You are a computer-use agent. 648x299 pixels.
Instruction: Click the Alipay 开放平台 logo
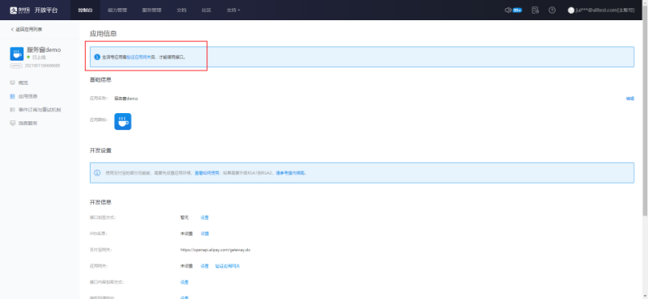tap(34, 10)
